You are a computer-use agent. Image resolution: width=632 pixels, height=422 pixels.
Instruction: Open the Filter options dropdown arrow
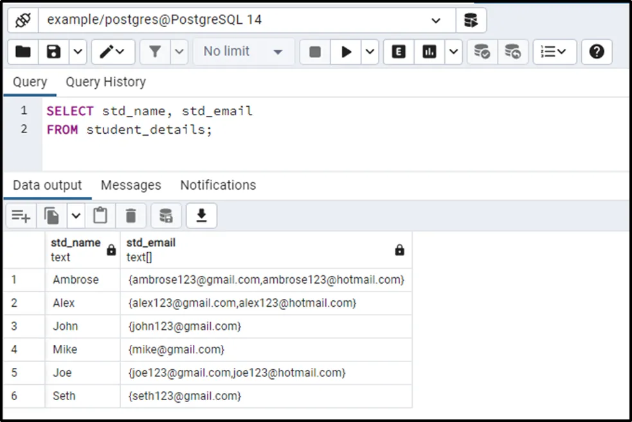tap(179, 52)
